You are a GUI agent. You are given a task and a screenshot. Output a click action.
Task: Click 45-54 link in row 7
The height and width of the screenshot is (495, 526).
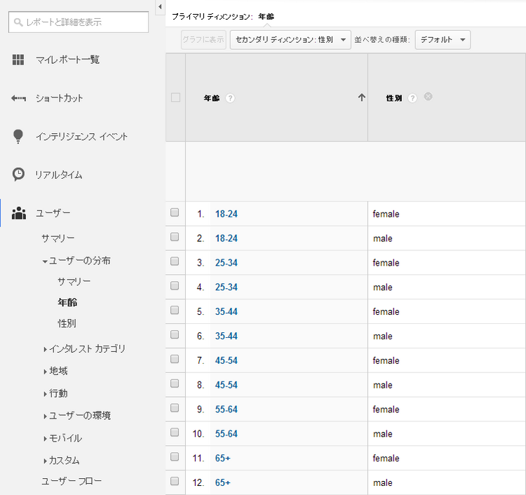coord(227,360)
